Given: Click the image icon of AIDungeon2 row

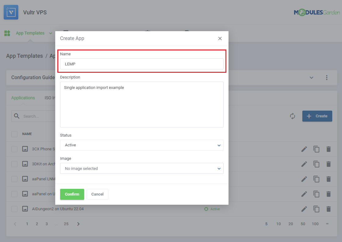Looking at the screenshot, I should [25, 209].
